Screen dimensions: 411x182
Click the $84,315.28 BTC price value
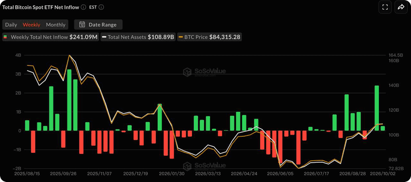[224, 37]
